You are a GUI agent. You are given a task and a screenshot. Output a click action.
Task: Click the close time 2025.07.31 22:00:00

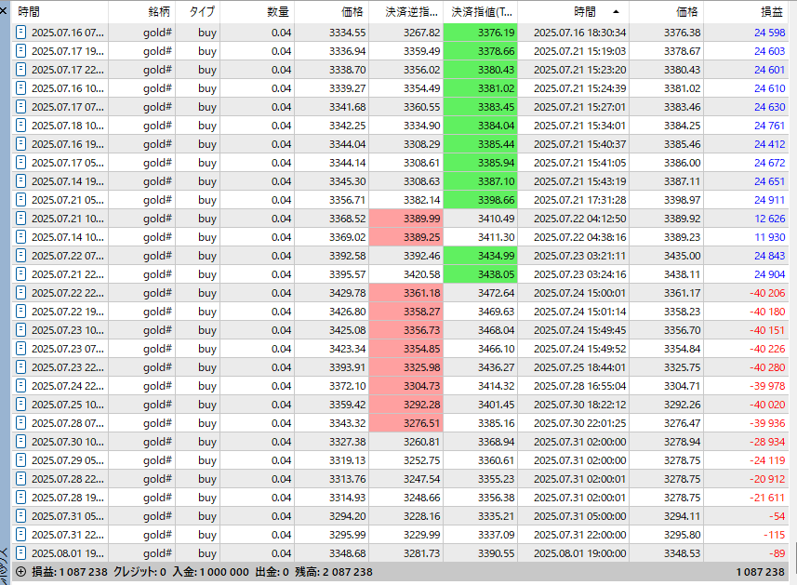click(x=580, y=535)
